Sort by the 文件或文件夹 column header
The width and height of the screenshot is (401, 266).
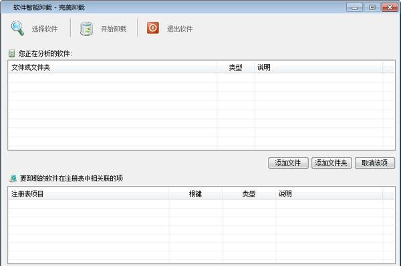(x=112, y=67)
